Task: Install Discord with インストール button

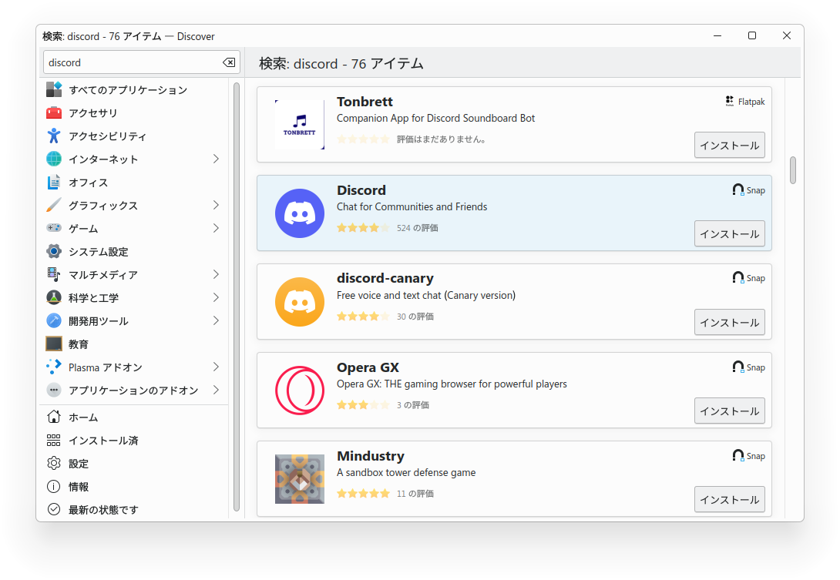Action: pos(730,234)
